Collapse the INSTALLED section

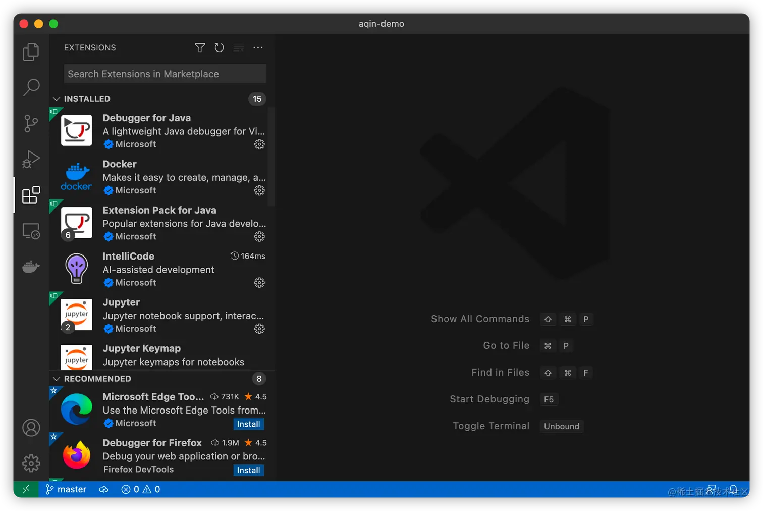pos(57,99)
